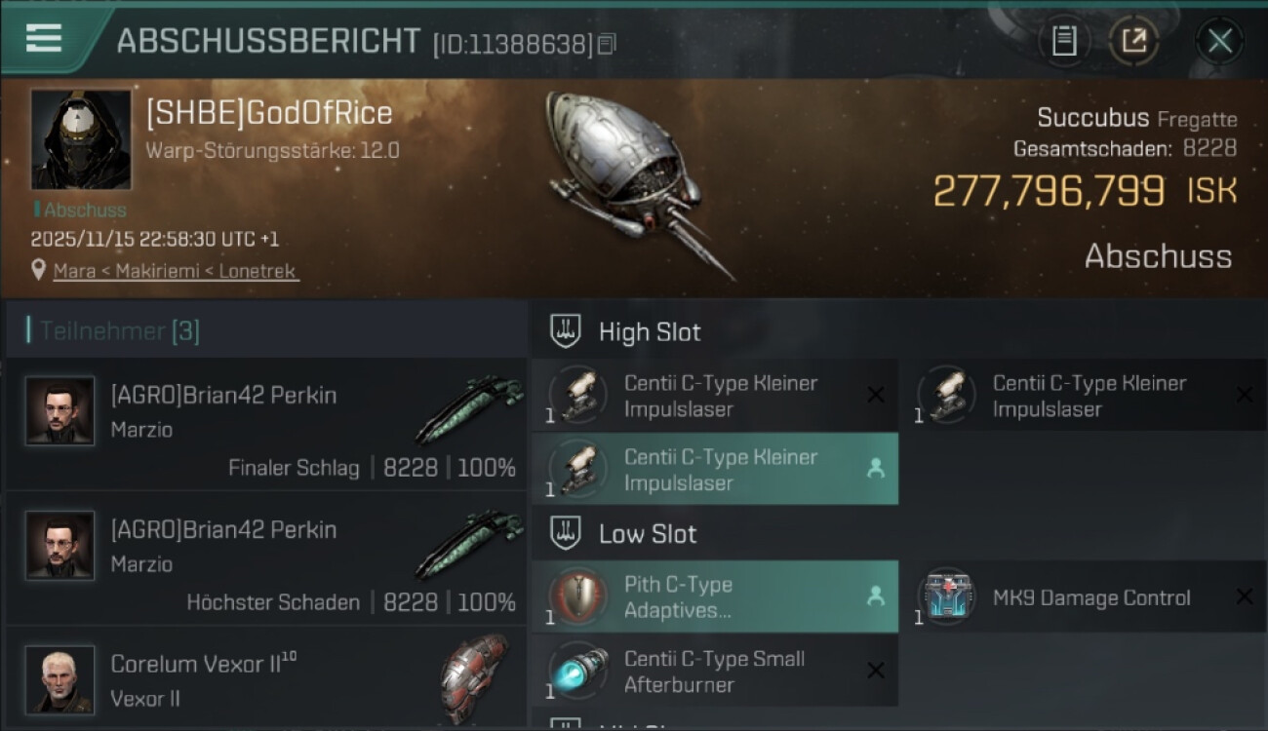Viewport: 1268px width, 731px height.
Task: Open Brian42 Perkin portrait in Finaler Schlag row
Action: point(60,411)
